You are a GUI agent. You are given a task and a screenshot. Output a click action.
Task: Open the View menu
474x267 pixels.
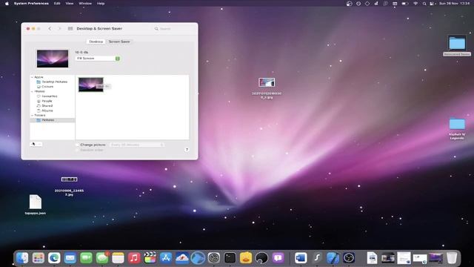coord(70,3)
